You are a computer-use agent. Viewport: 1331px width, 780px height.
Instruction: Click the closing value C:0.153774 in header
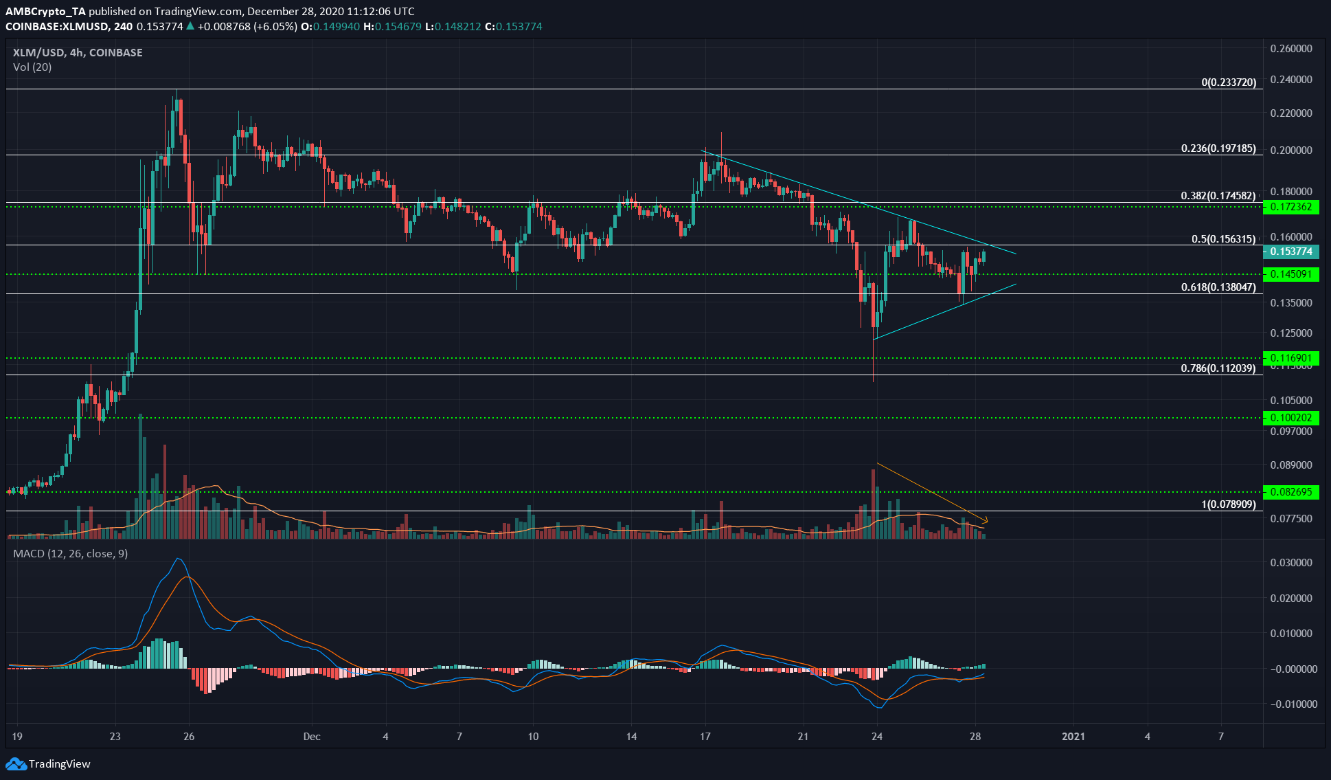[x=514, y=27]
